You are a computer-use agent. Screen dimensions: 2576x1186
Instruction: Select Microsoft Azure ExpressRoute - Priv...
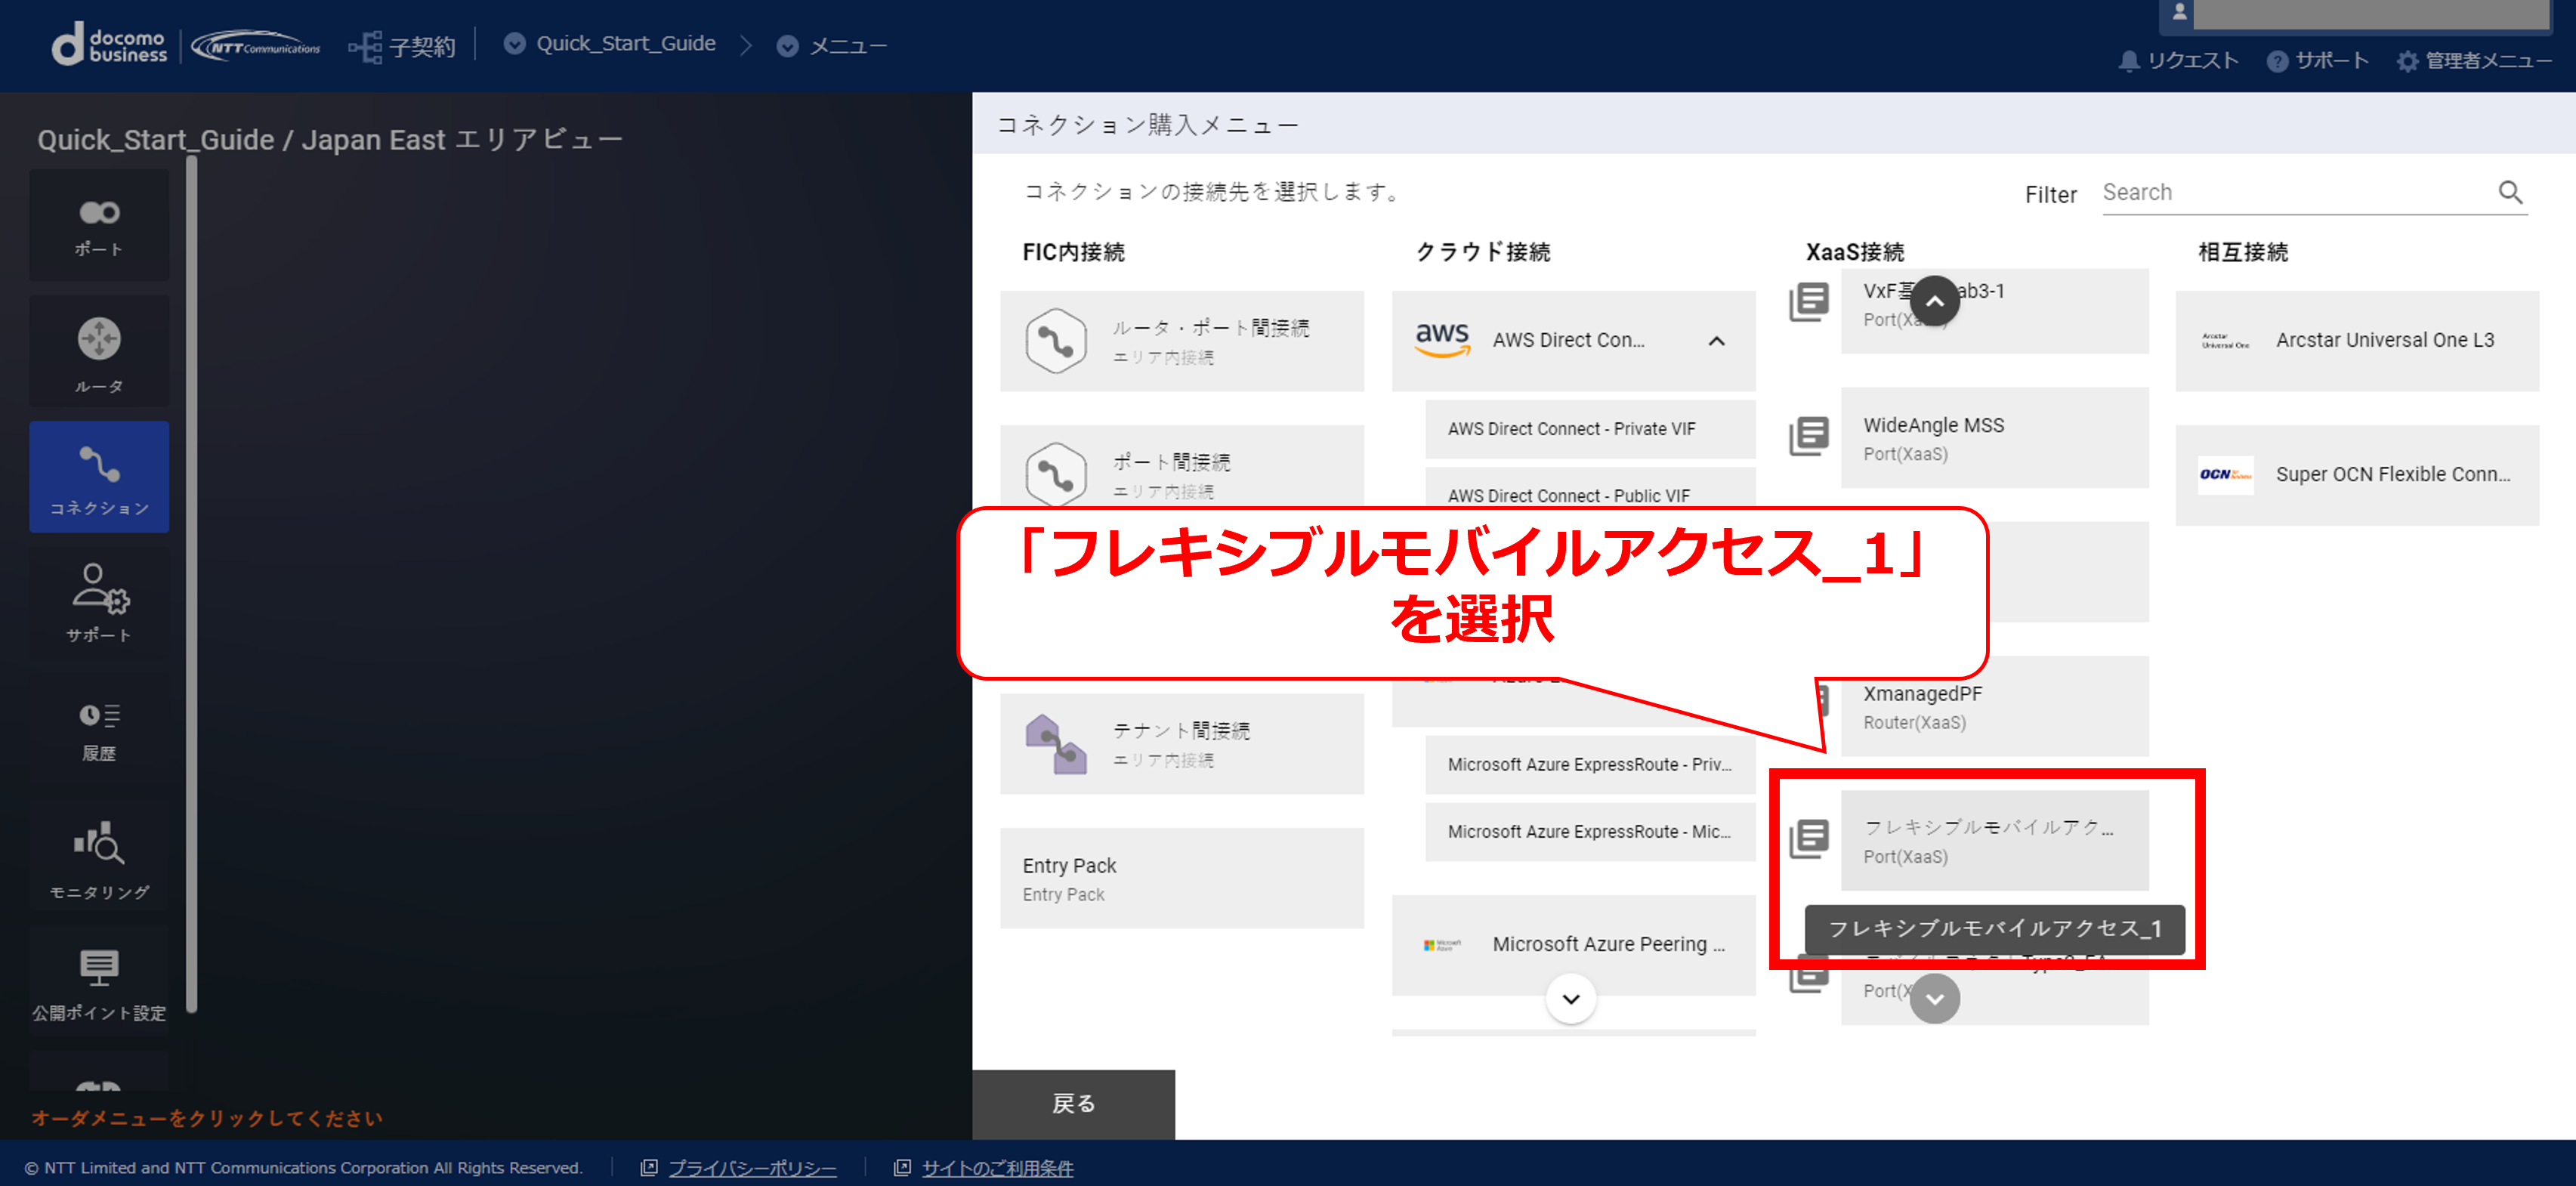[1589, 765]
